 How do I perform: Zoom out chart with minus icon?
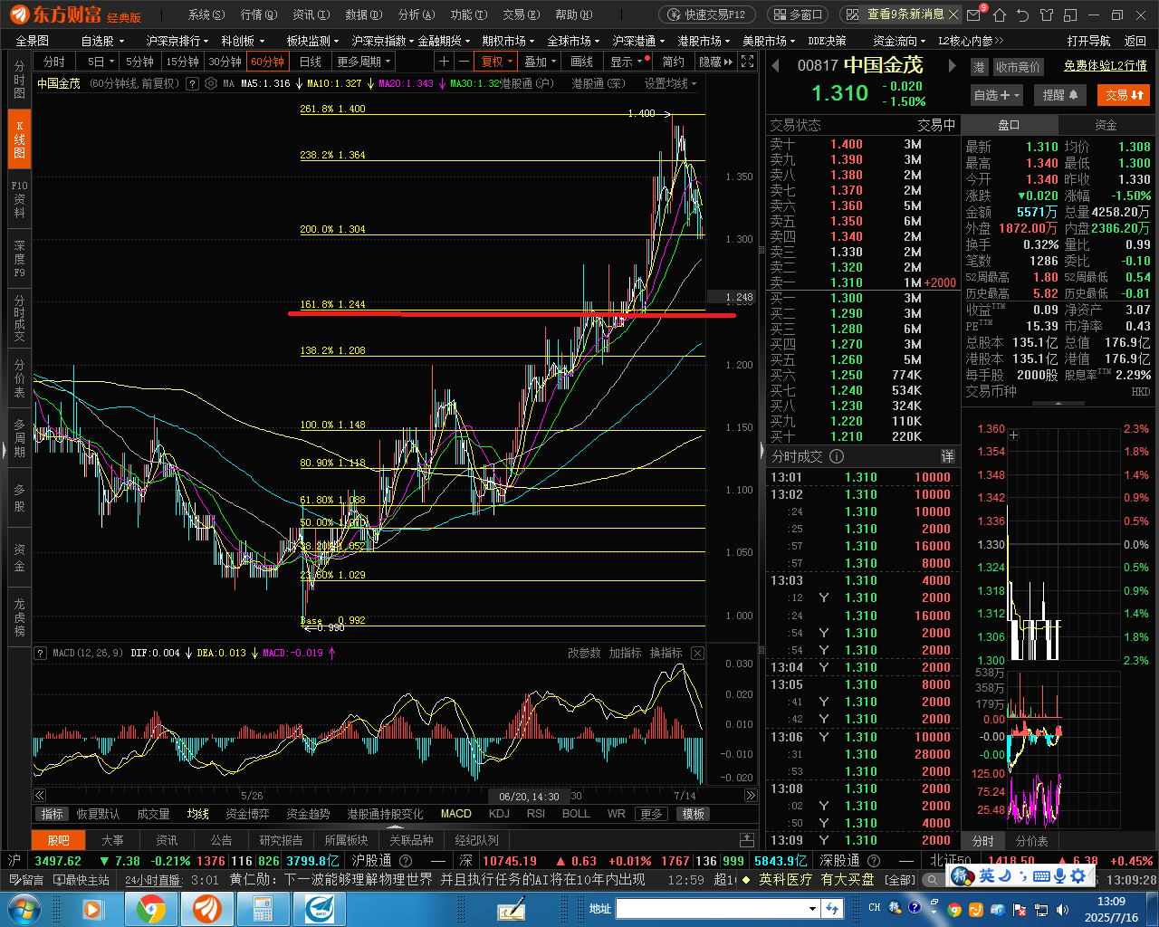(464, 62)
